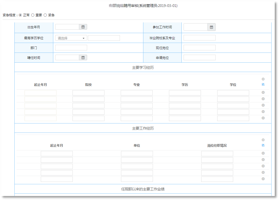Open calendar picker for 聘任时间
The height and width of the screenshot is (200, 279).
coord(83,58)
